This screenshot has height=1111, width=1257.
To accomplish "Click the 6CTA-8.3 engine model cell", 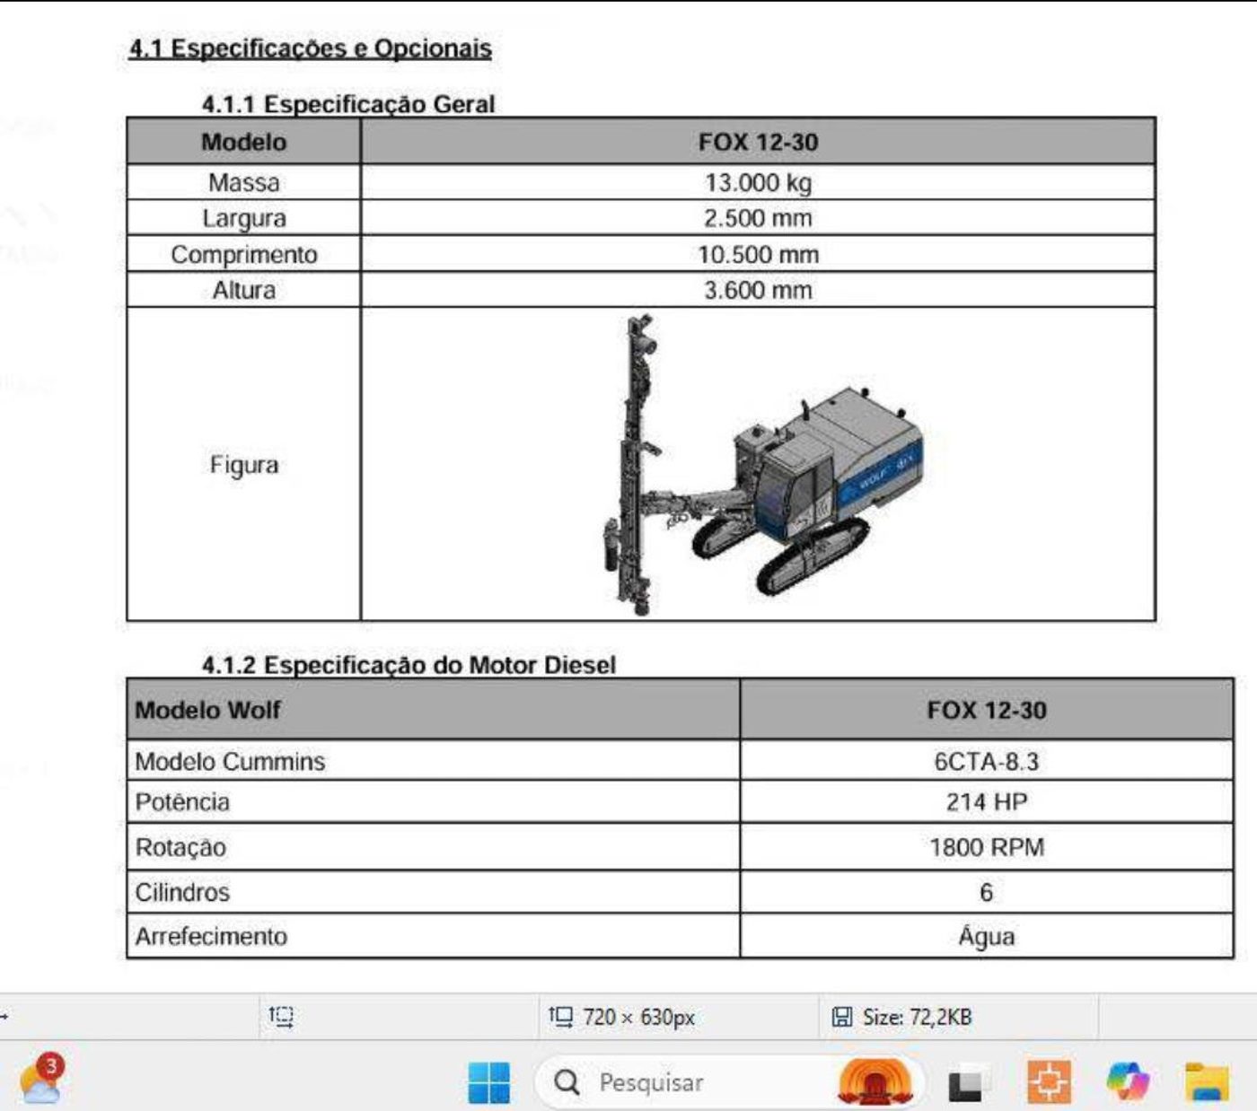I will click(x=987, y=761).
